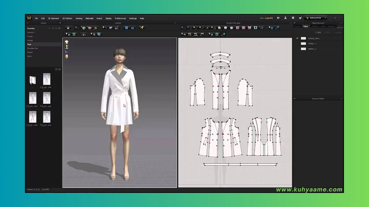This screenshot has height=207, width=369.
Task: Undock the Untitled 3D window icon
Action: click(175, 23)
